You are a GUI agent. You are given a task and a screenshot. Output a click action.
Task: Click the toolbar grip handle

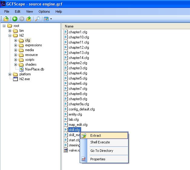(1, 19)
